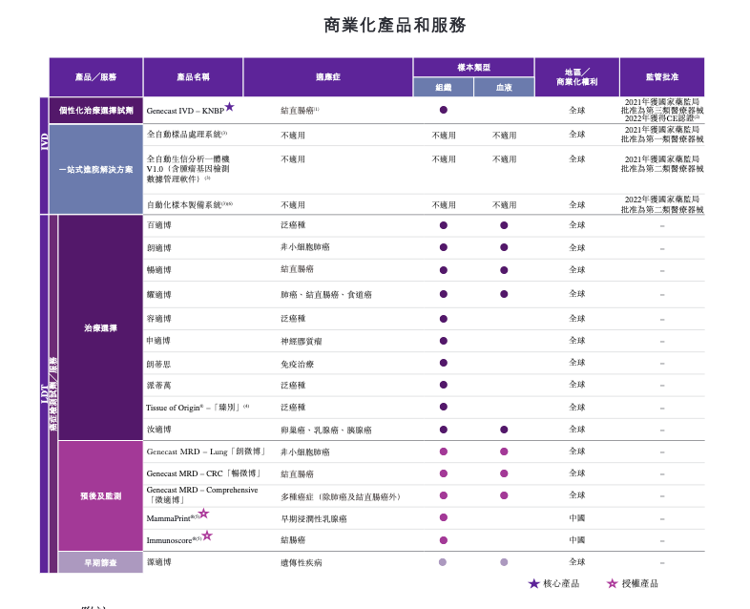The height and width of the screenshot is (609, 750).
Task: Click the 預後及監測 category block
Action: tap(100, 495)
